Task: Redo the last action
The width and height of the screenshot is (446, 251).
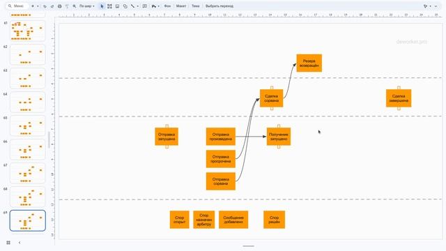Action: pyautogui.click(x=52, y=6)
